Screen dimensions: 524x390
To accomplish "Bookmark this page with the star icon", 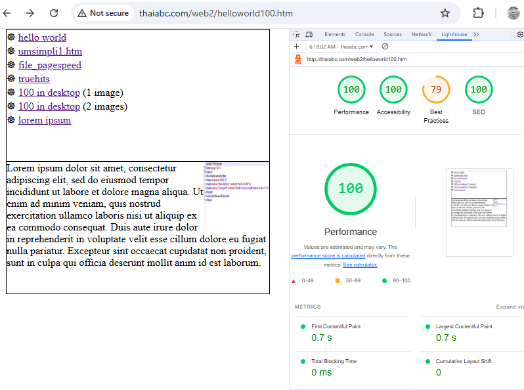I will click(445, 13).
